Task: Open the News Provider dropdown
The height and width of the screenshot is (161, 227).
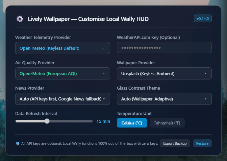Action: (x=62, y=99)
